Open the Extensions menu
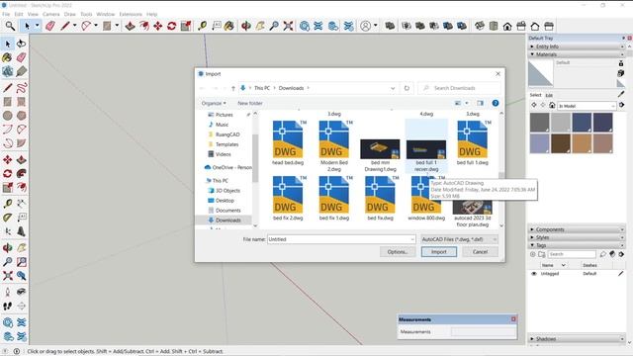This screenshot has height=356, width=633. pos(131,14)
